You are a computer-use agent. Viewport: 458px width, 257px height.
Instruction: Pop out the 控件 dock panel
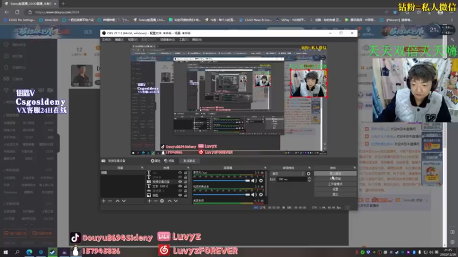tap(354, 168)
